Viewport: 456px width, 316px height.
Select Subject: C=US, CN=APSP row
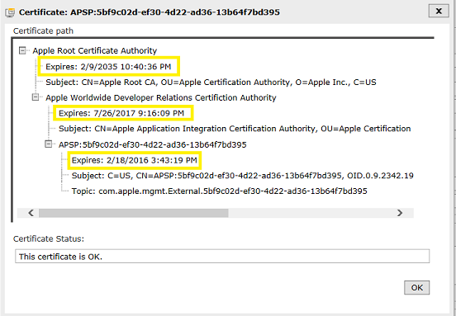point(243,176)
